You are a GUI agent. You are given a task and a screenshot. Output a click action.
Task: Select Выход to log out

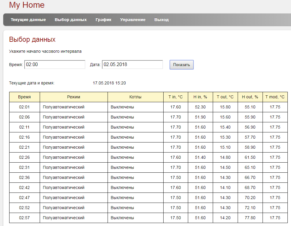click(162, 20)
